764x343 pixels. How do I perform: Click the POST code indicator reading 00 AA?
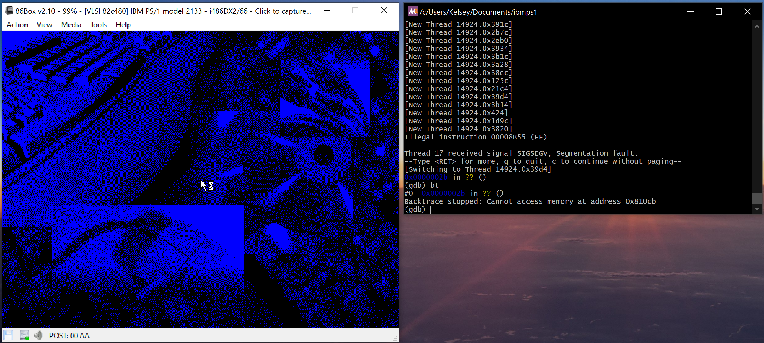(69, 336)
